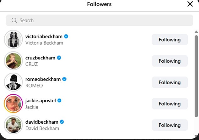199x140 pixels.
Task: Toggle Following button for cruzbeckham
Action: coord(169,61)
